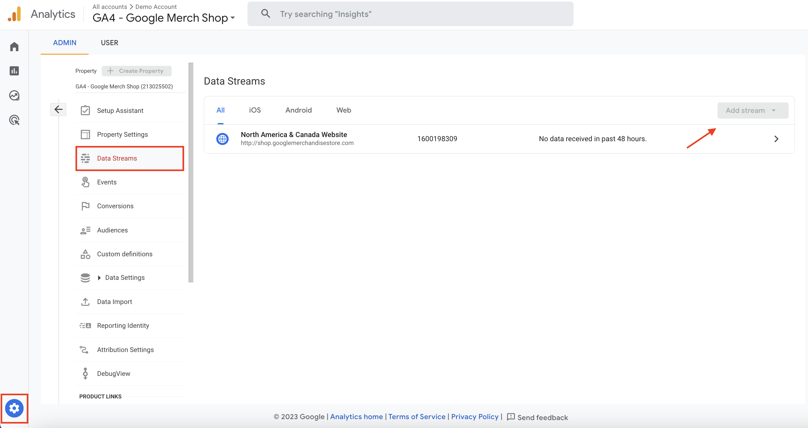Open the Advertising icon in sidebar
This screenshot has width=808, height=428.
[14, 120]
